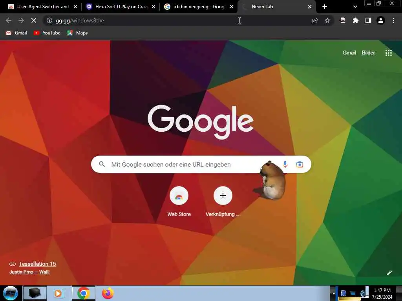This screenshot has width=402, height=301.
Task: Start voice search with microphone icon
Action: tap(285, 164)
